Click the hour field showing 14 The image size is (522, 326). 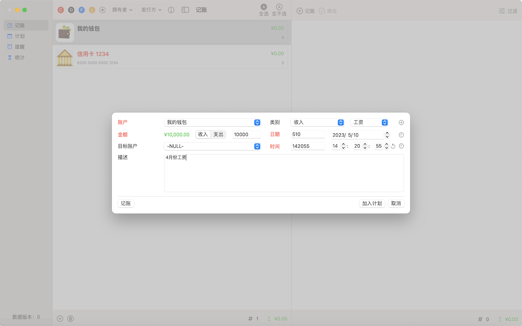(336, 146)
